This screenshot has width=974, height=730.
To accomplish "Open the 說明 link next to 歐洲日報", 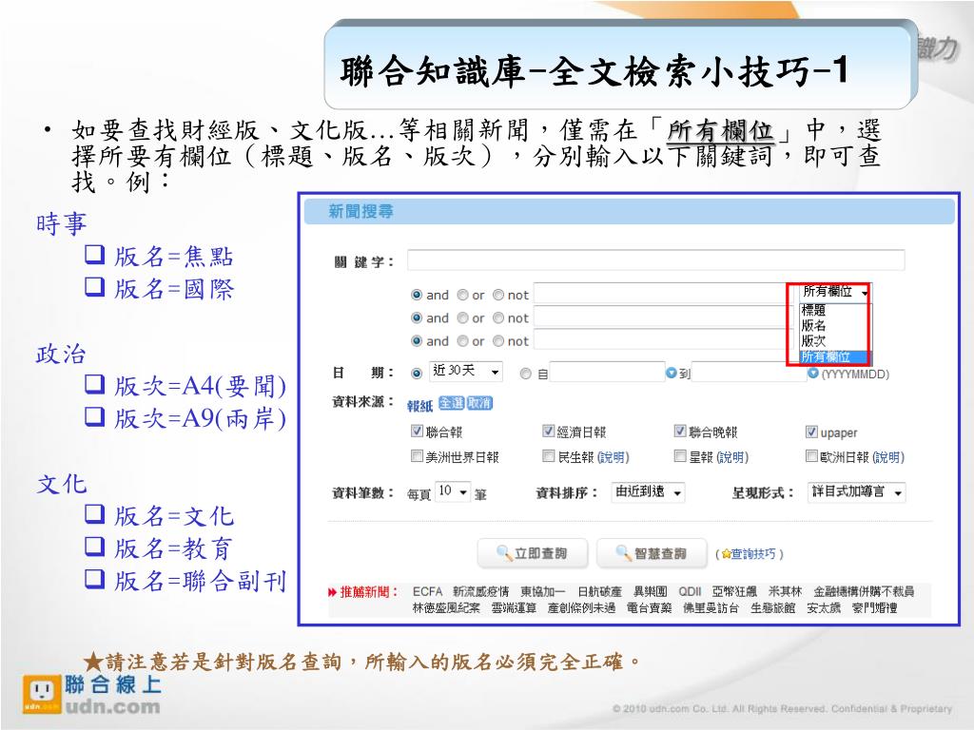I will [x=888, y=457].
